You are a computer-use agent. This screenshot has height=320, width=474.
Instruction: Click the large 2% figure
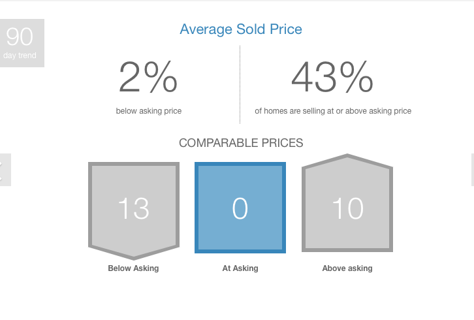(x=148, y=77)
